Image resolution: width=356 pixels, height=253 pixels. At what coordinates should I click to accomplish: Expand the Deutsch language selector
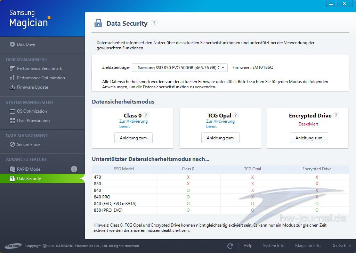click(341, 246)
